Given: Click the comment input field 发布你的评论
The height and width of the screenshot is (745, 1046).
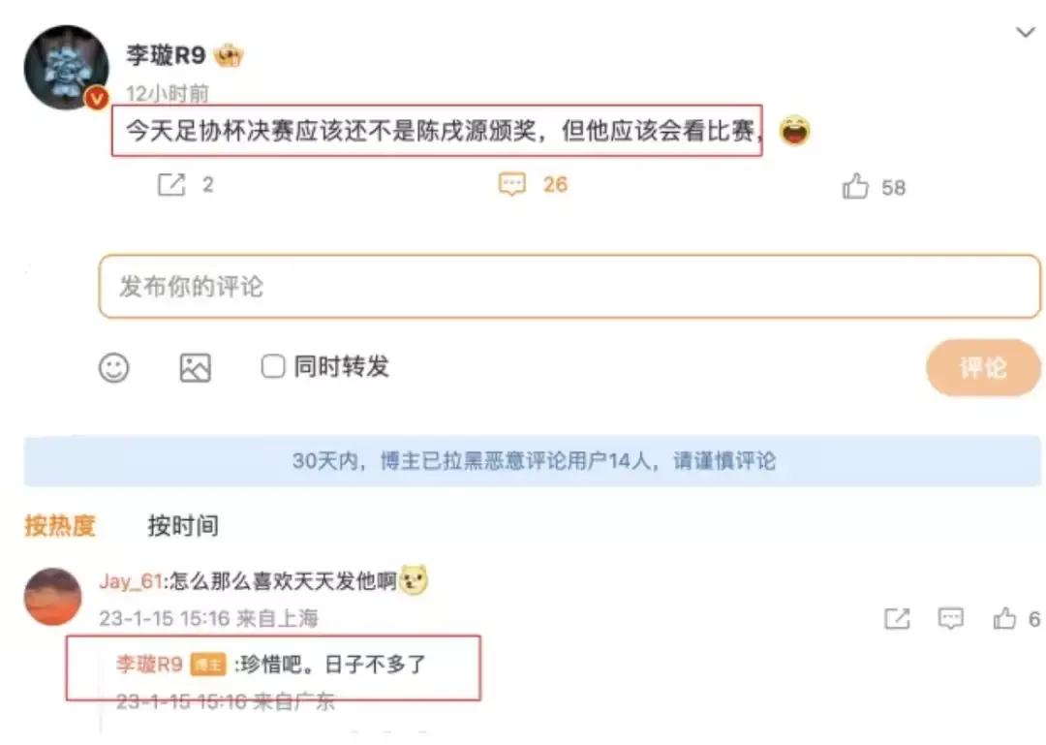Looking at the screenshot, I should pos(387,287).
